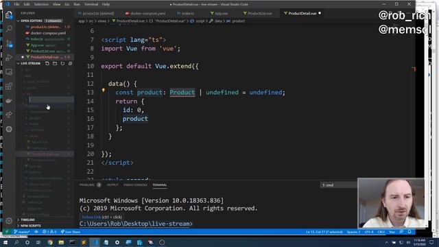Open the Edit menu
Image resolution: width=439 pixels, height=247 pixels.
(x=27, y=4)
